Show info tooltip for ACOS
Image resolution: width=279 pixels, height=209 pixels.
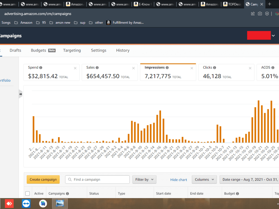pyautogui.click(x=273, y=67)
